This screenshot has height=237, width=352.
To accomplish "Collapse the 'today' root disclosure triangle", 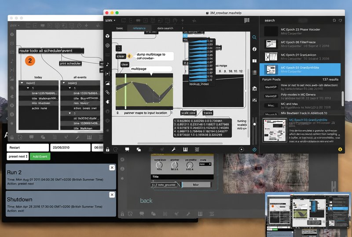I will 22,83.
